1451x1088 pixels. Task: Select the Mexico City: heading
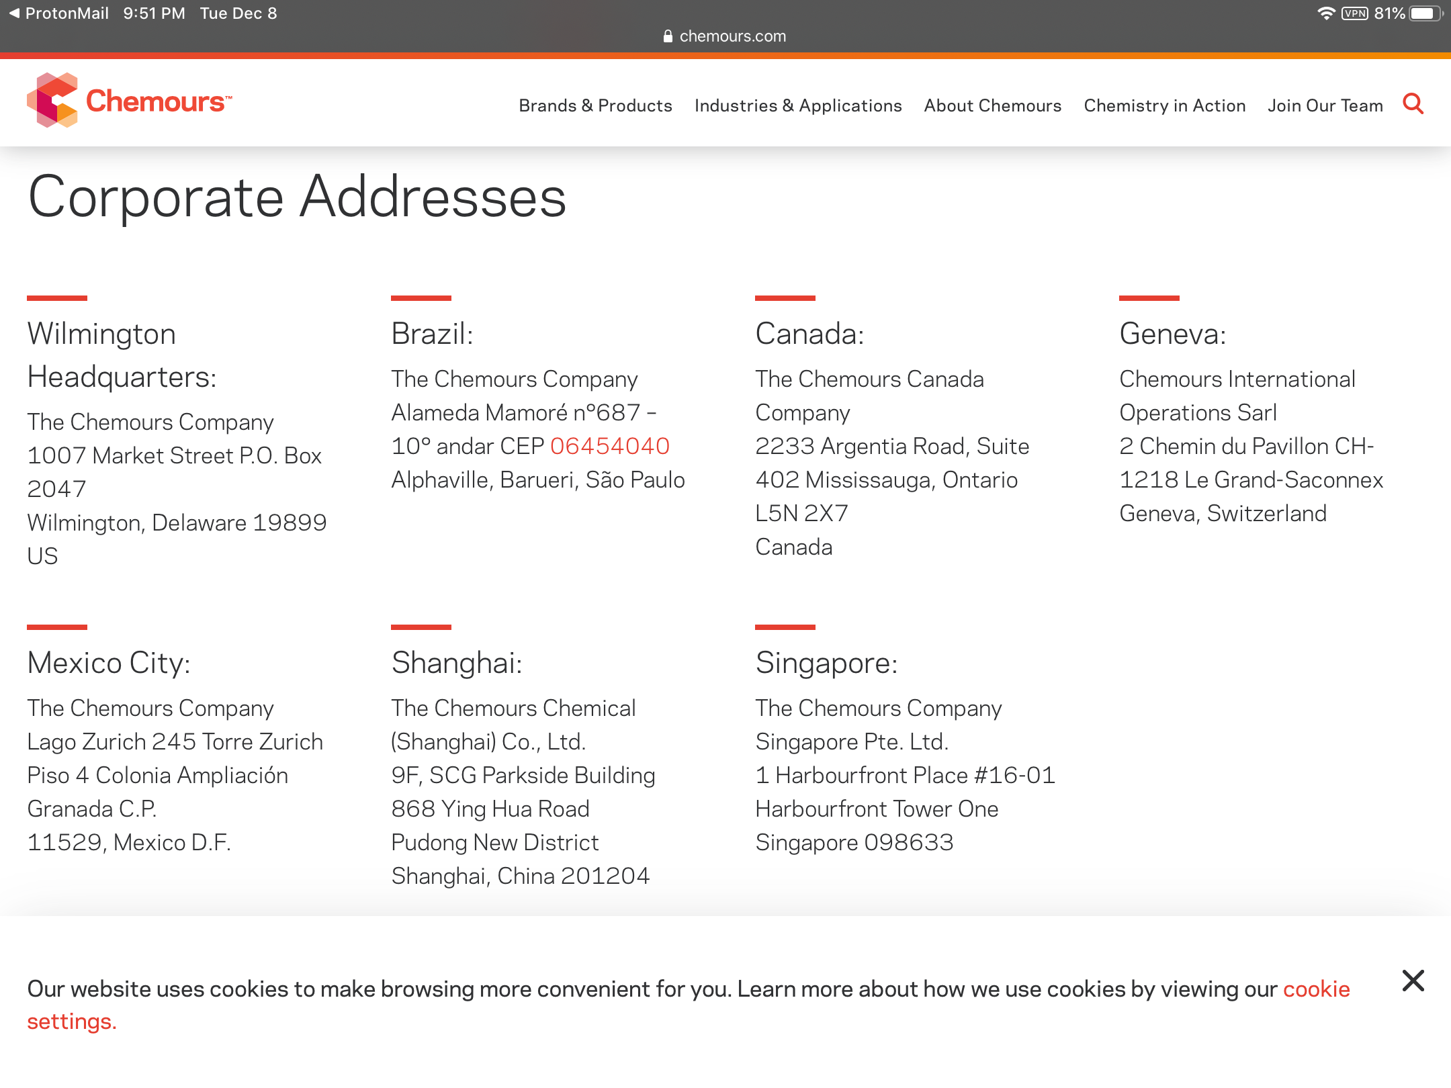109,664
